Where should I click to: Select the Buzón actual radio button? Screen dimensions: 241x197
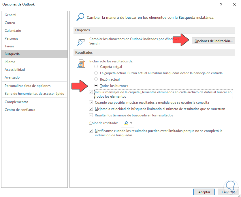[96, 79]
